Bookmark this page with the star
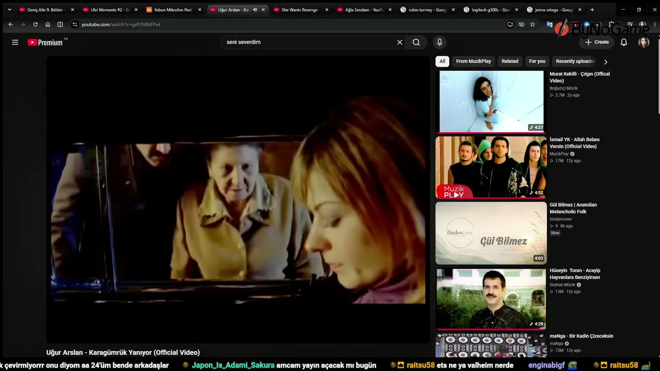 tap(532, 24)
